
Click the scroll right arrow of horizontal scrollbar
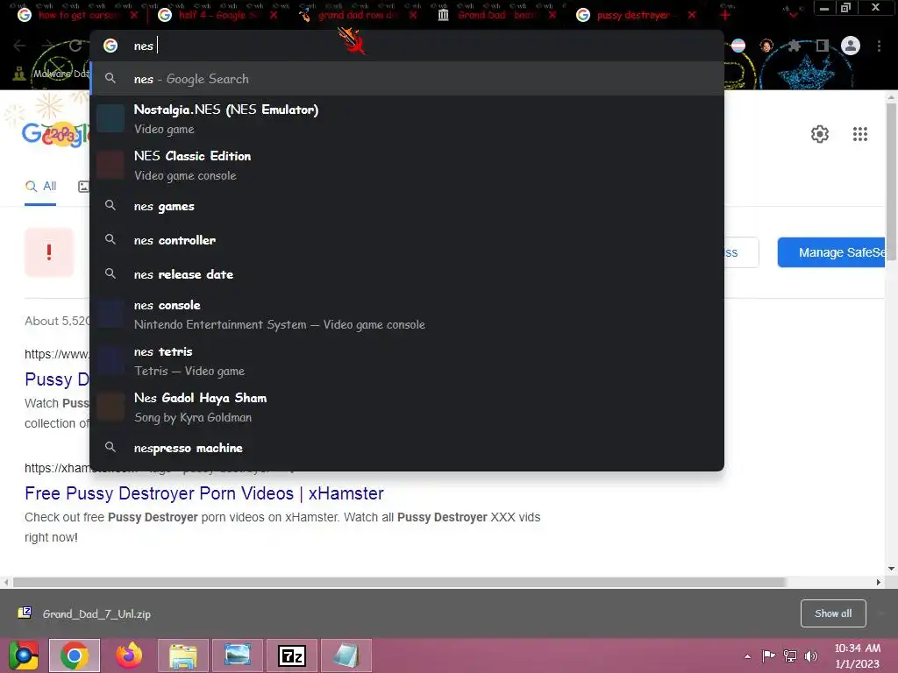(879, 582)
